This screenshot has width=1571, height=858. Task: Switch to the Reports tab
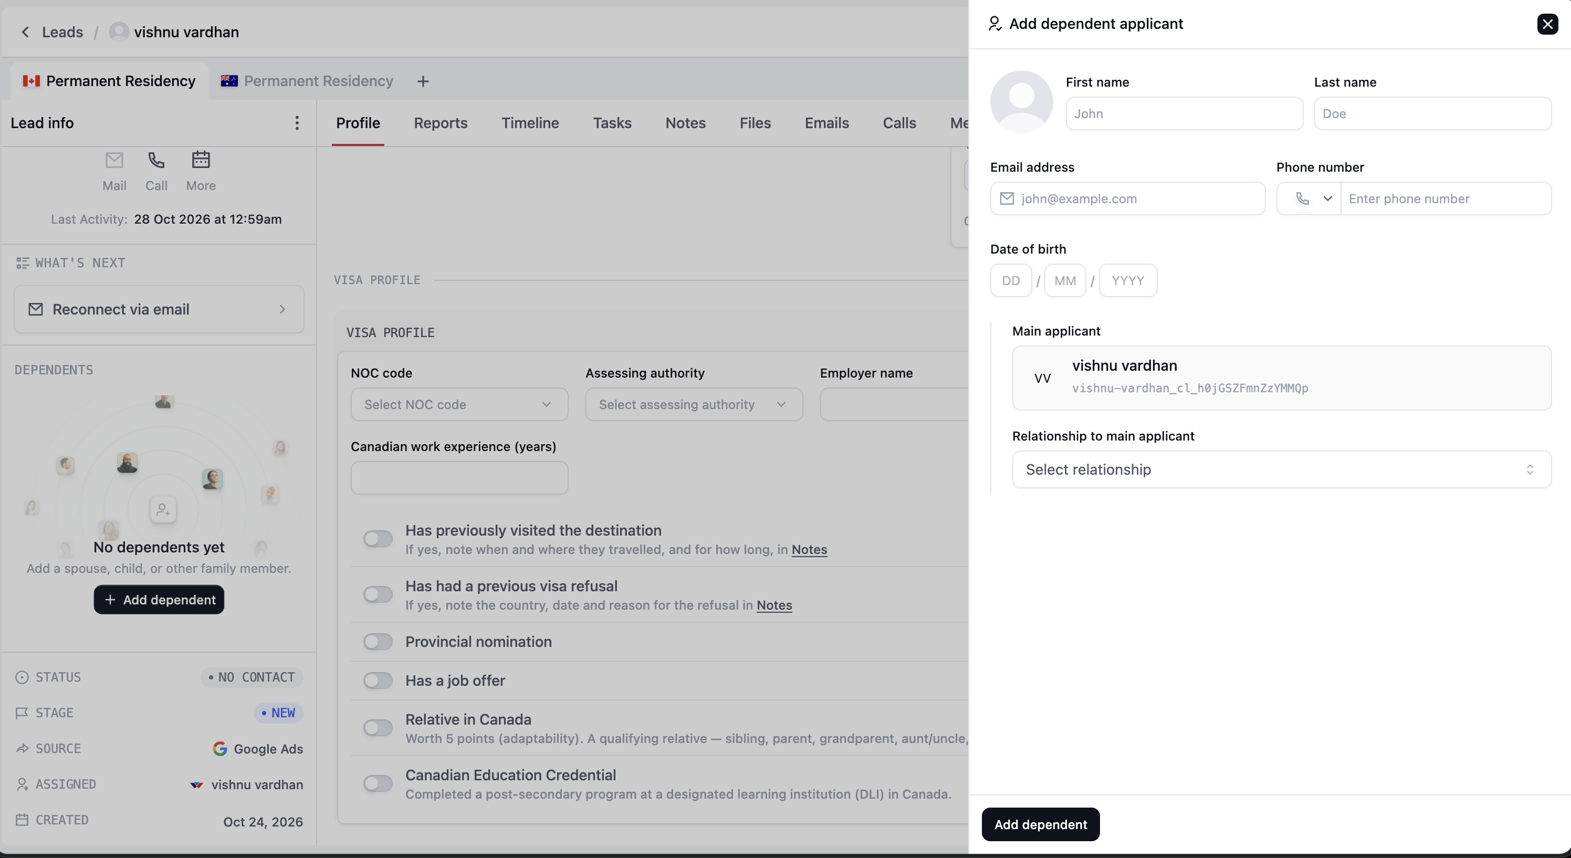[x=441, y=123]
